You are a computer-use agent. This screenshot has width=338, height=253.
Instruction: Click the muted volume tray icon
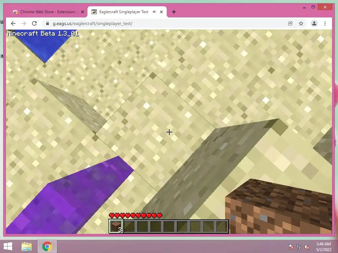pyautogui.click(x=307, y=246)
